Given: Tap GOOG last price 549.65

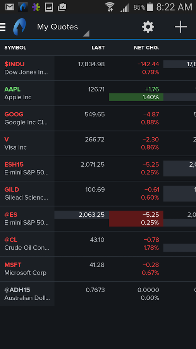Looking at the screenshot, I should click(x=95, y=114).
